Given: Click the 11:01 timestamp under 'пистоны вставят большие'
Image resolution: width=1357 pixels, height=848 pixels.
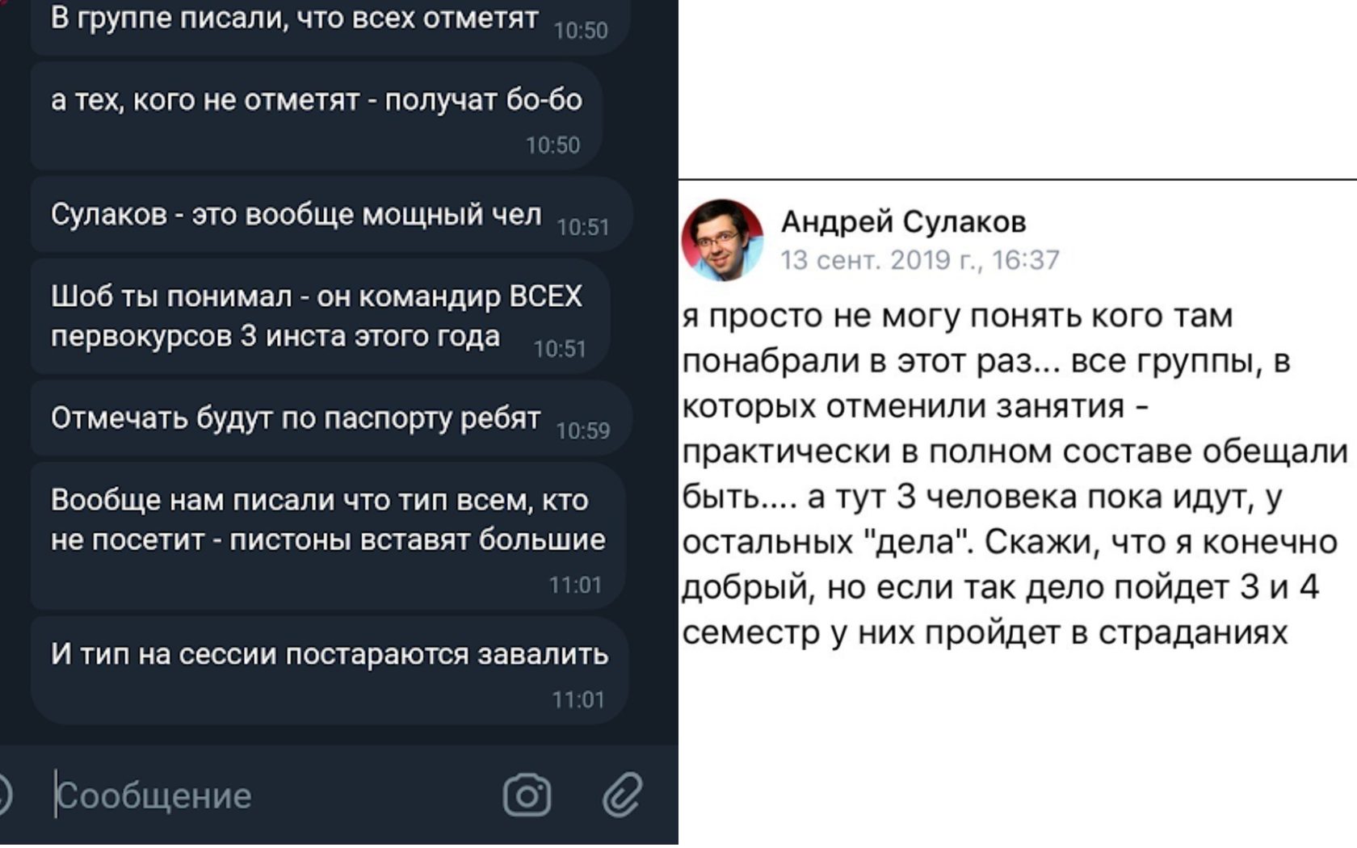Looking at the screenshot, I should pyautogui.click(x=575, y=585).
